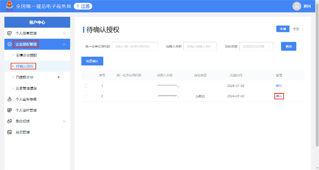The image size is (319, 170).
Task: Click the 身份切换 swap icon
Action: click(10, 121)
